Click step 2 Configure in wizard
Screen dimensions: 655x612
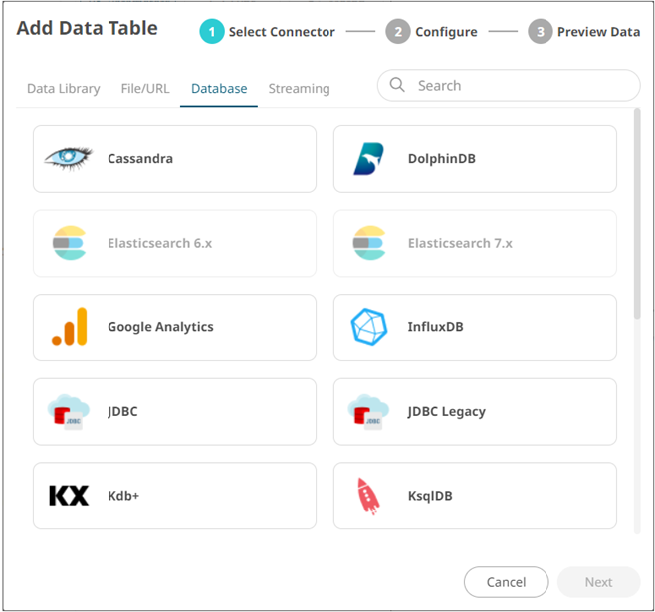click(433, 32)
